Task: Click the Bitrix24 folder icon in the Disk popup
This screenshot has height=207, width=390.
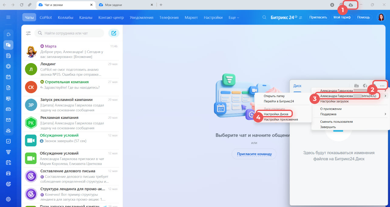Action: coord(357,86)
